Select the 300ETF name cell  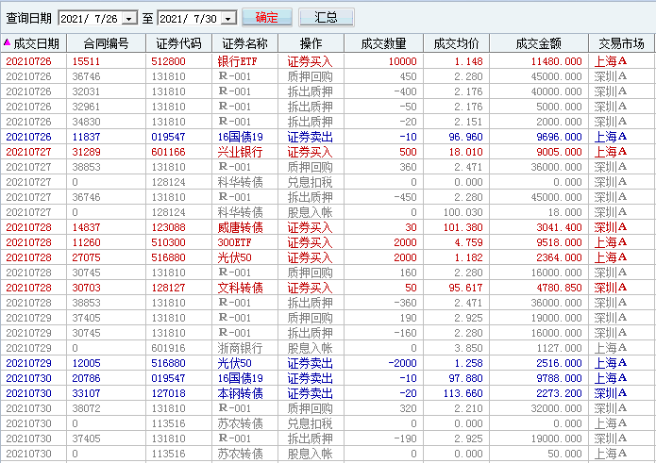234,242
